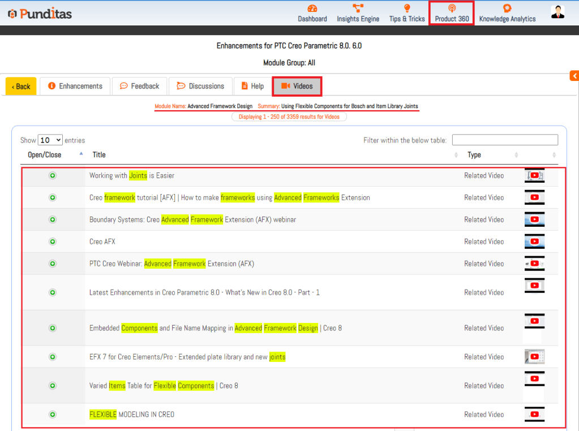This screenshot has width=579, height=431.
Task: Expand the 'Working with Joints is Easier' row
Action: (x=53, y=176)
